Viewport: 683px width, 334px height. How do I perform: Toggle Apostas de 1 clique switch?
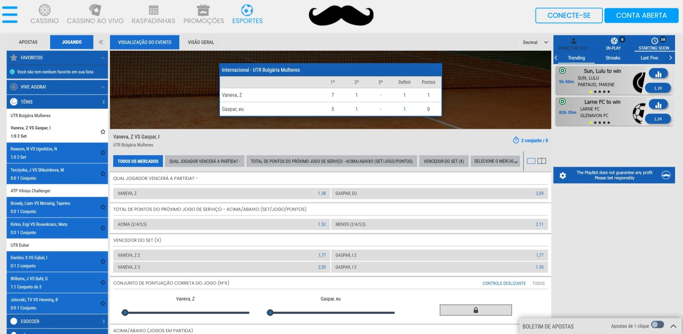coord(657,325)
